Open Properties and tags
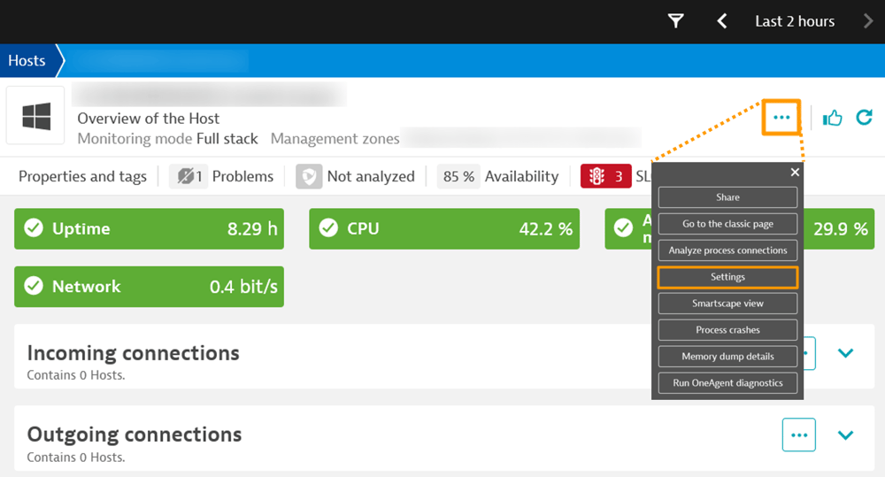Viewport: 885px width, 477px height. (82, 176)
